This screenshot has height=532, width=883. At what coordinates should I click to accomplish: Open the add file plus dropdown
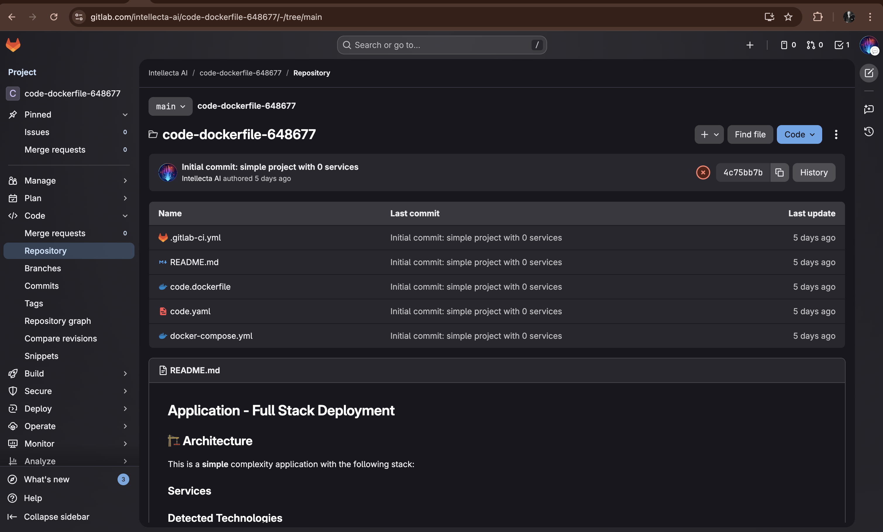[x=709, y=135]
